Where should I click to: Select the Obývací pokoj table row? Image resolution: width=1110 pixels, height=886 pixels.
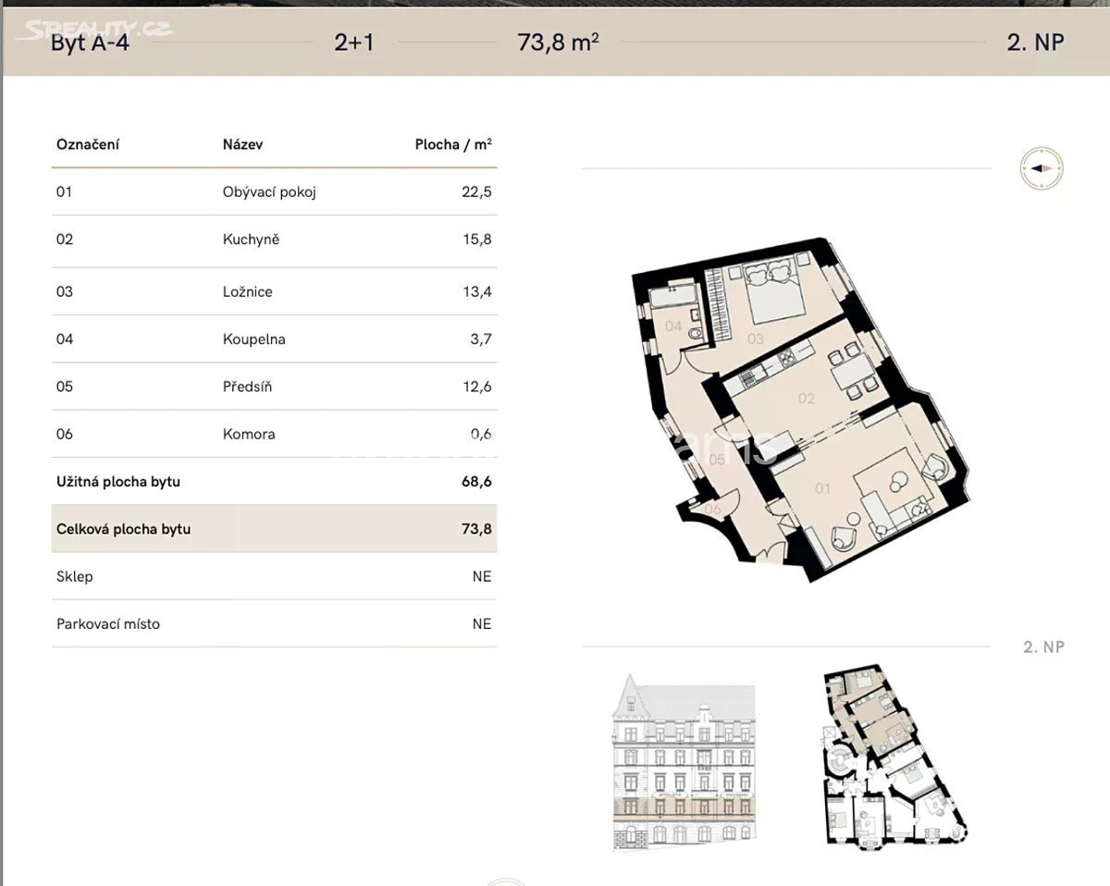click(274, 192)
